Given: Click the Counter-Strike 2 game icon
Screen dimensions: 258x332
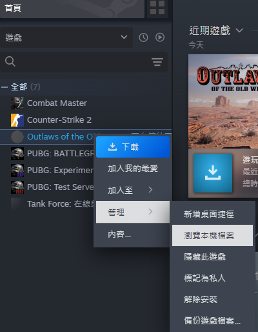Looking at the screenshot, I should coord(17,120).
